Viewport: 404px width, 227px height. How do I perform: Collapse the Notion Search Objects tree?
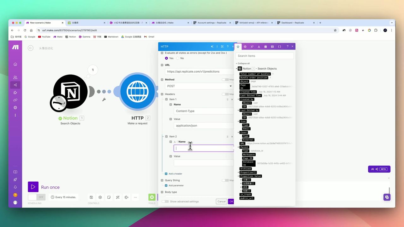236,68
